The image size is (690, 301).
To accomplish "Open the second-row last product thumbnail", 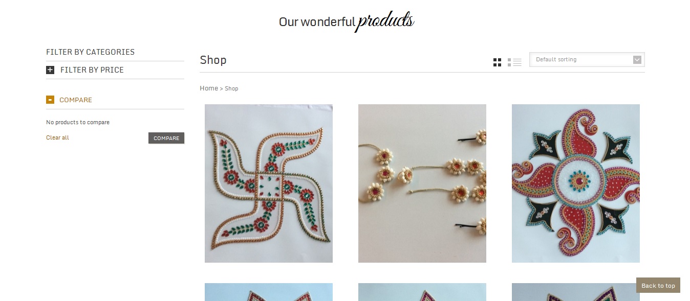I will click(576, 292).
